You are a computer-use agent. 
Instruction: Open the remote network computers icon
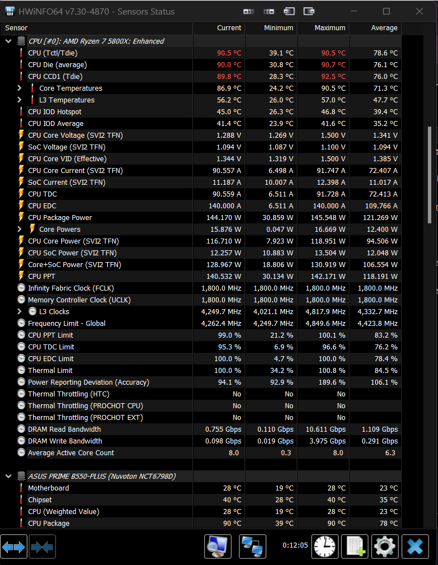click(252, 547)
